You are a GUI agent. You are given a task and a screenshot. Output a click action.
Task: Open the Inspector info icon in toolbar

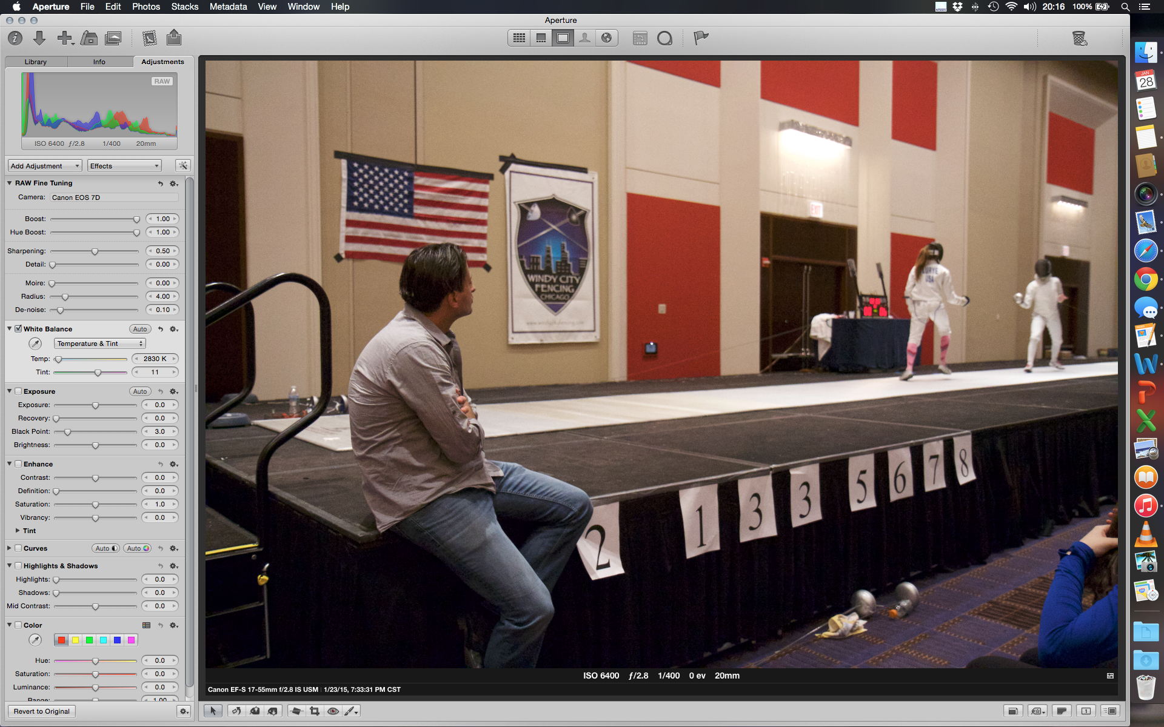click(x=15, y=38)
